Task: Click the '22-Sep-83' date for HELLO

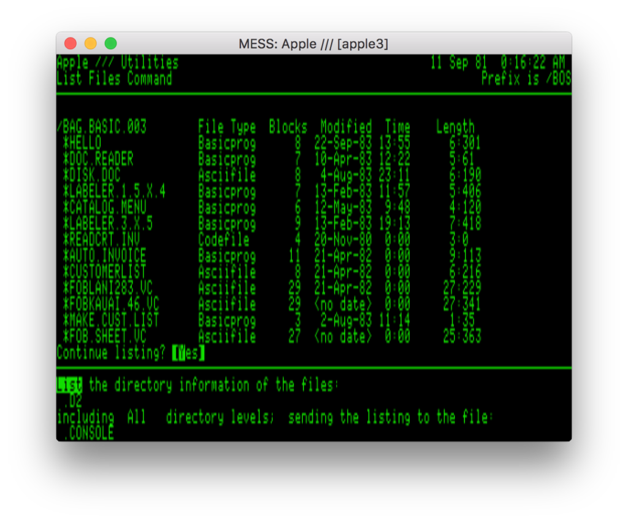Action: 343,143
